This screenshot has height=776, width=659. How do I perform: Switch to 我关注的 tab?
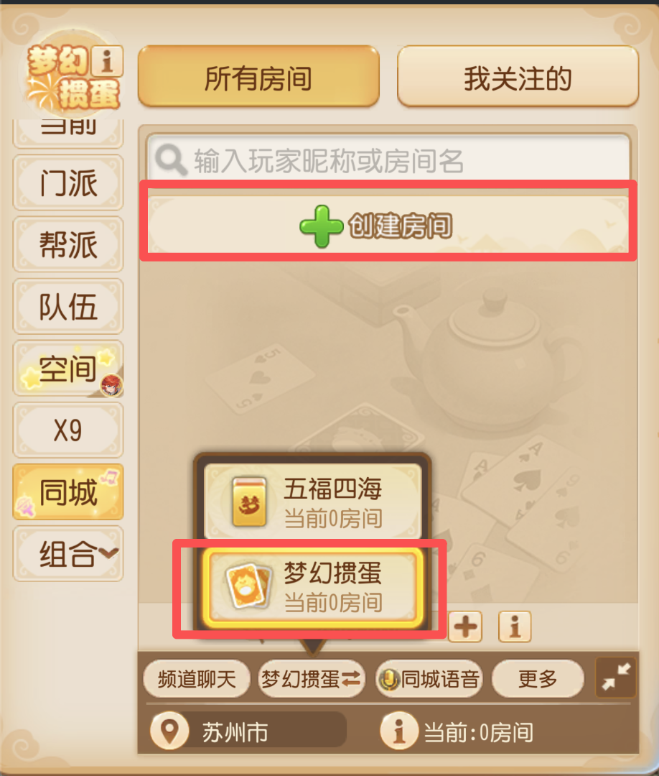point(518,77)
